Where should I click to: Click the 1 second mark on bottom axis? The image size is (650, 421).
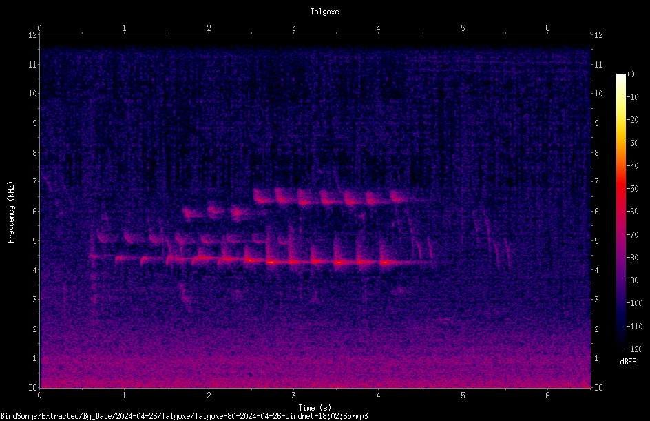point(124,396)
